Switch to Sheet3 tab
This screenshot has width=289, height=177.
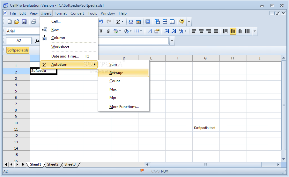tap(70, 164)
